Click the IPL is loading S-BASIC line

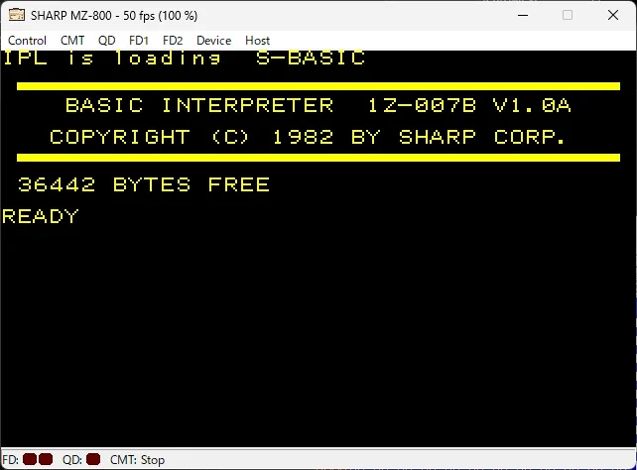[x=185, y=59]
